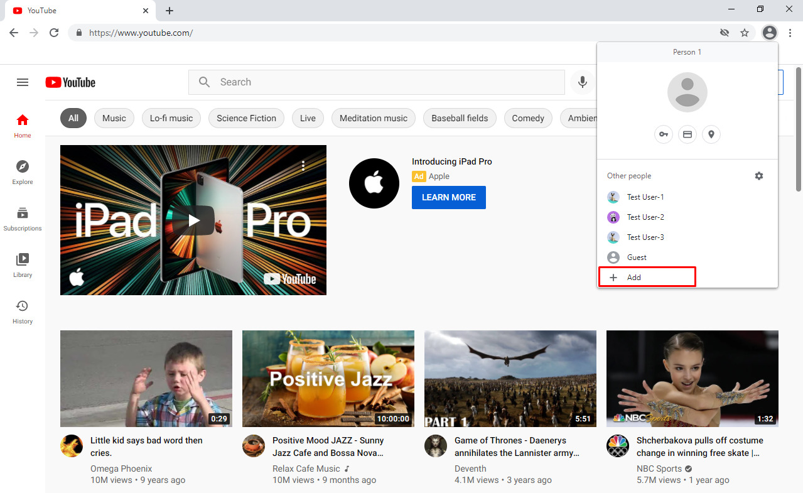Viewport: 803px width, 493px height.
Task: Open the Shcherbakova costume change video title
Action: (700, 447)
